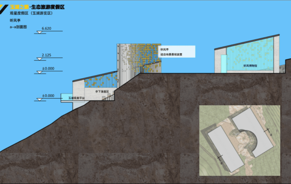Click the 6.620 elevation triangle marker
The height and width of the screenshot is (184, 291).
coord(39,32)
